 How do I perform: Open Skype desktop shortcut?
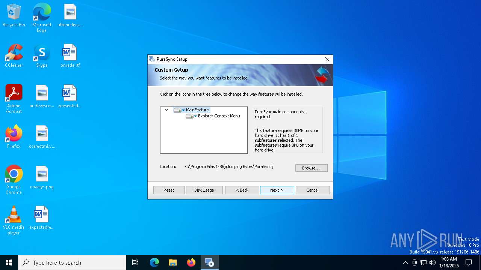point(42,56)
